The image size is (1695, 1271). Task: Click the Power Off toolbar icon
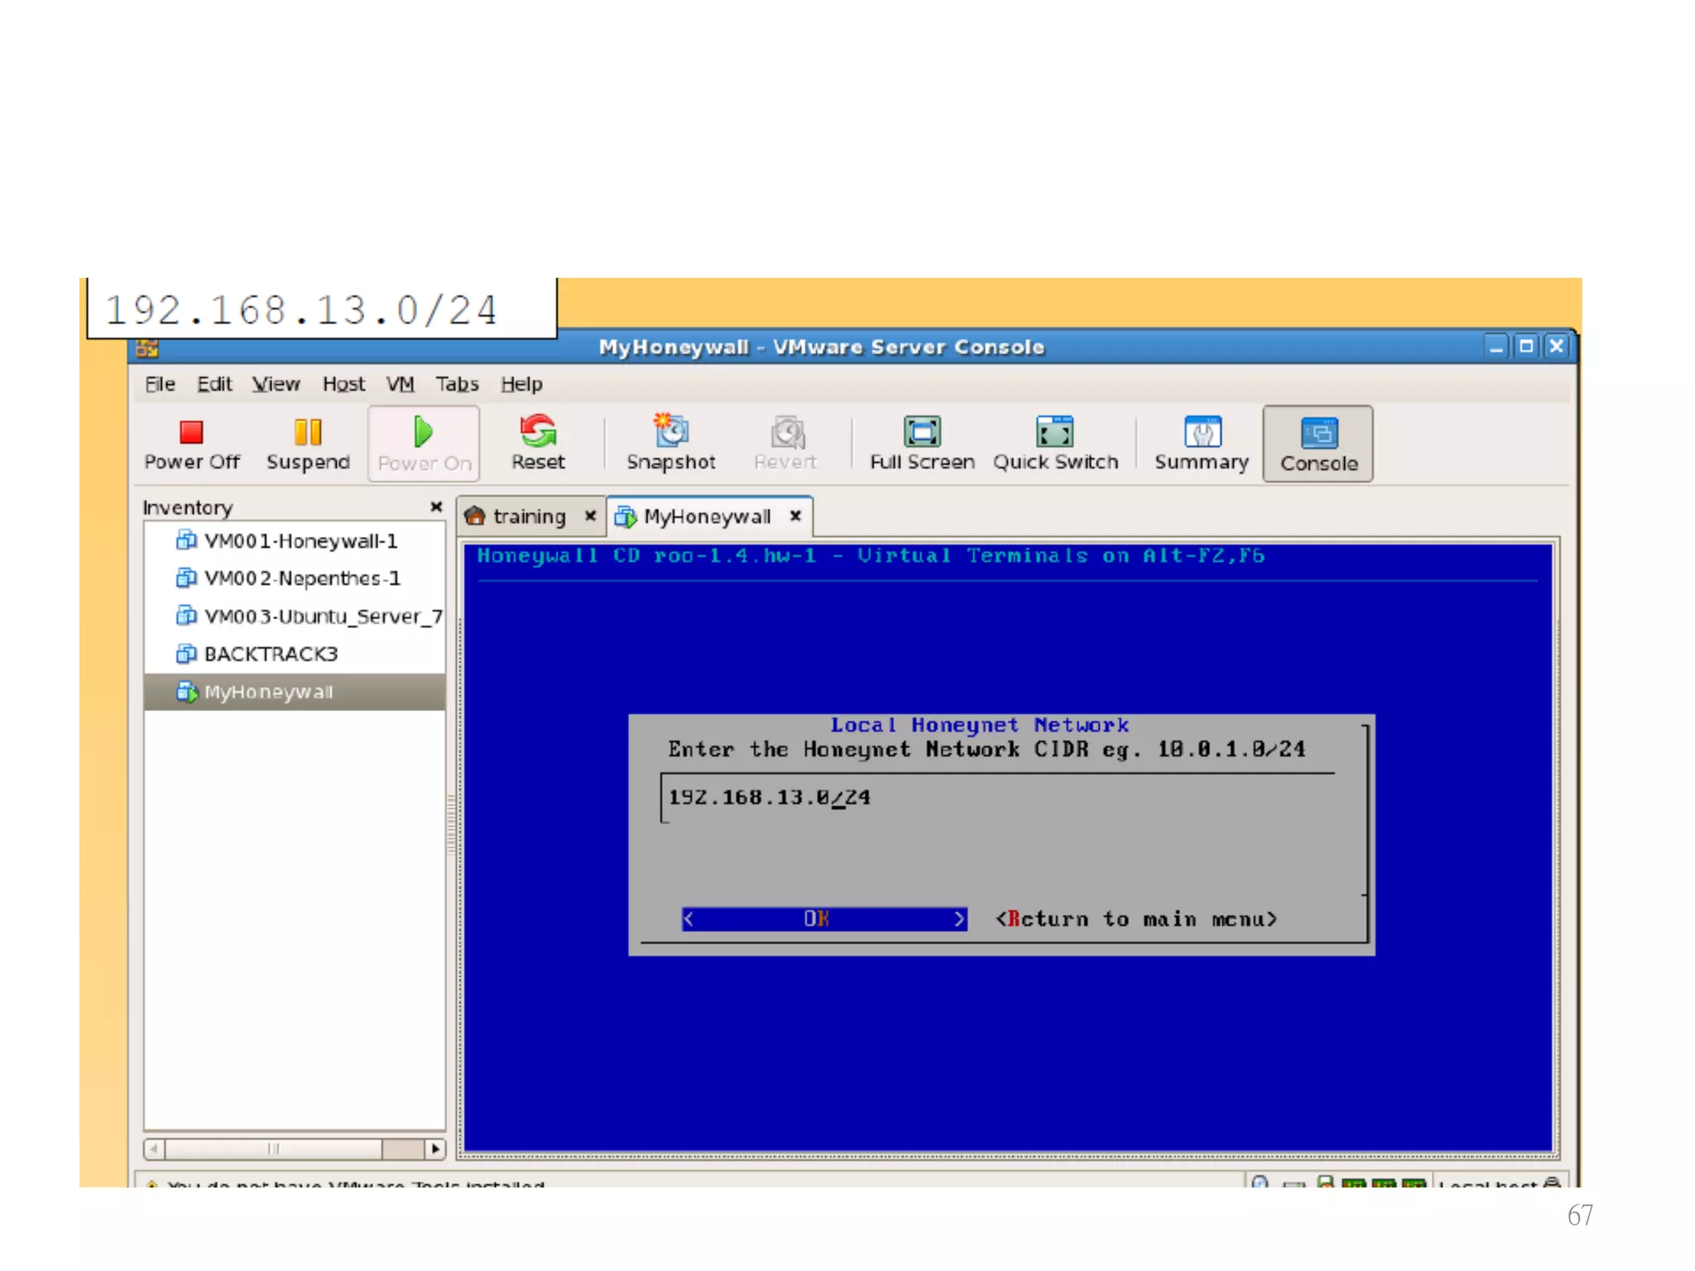(x=191, y=433)
